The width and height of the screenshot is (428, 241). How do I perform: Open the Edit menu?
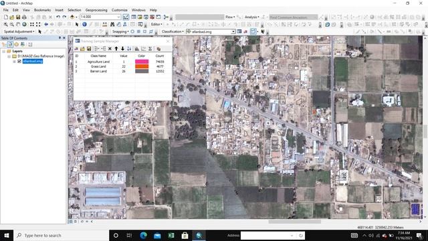[15, 10]
